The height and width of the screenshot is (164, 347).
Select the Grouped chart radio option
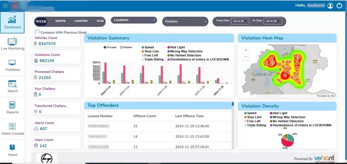pos(105,47)
